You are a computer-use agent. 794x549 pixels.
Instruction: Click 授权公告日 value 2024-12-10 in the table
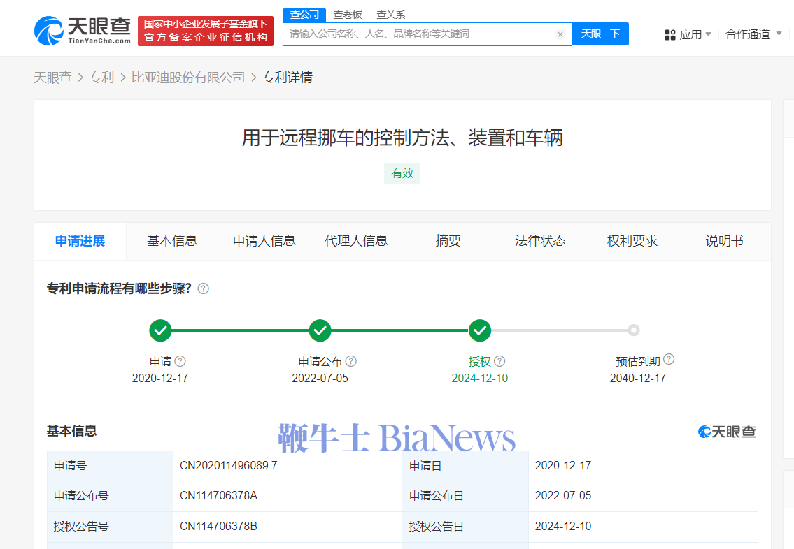tap(563, 527)
